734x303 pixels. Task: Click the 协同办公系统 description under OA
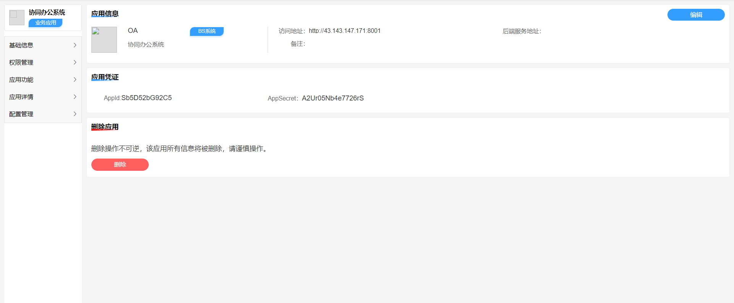click(146, 44)
